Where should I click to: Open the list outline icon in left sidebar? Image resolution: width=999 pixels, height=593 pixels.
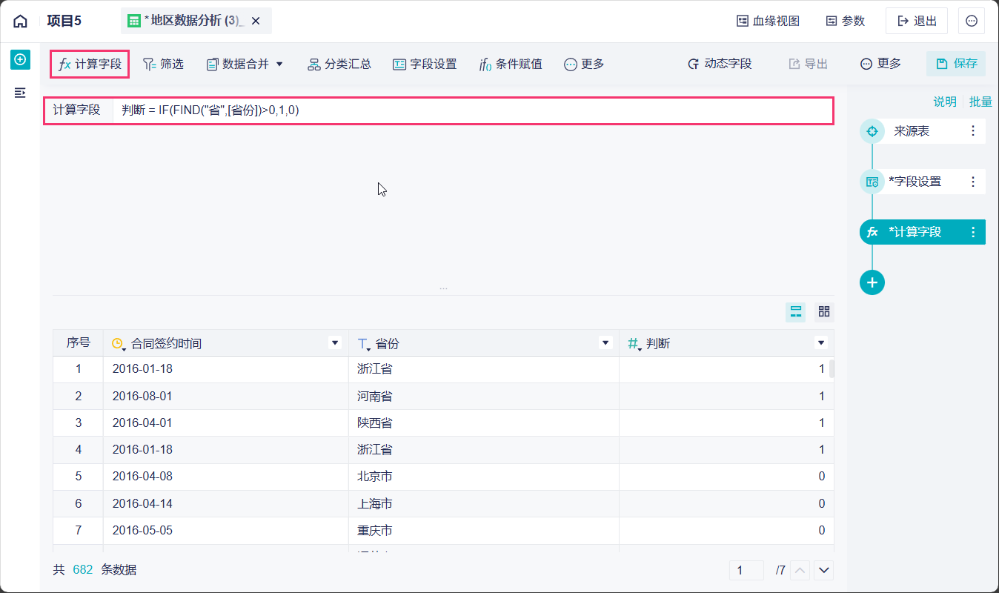tap(20, 93)
